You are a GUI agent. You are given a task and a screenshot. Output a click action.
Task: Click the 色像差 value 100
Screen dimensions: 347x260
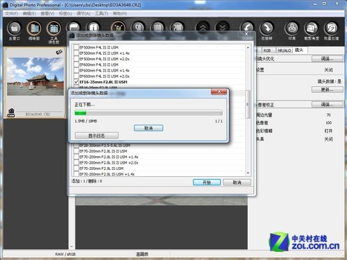click(328, 123)
